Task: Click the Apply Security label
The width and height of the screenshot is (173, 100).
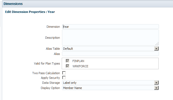Action: [x=50, y=78]
